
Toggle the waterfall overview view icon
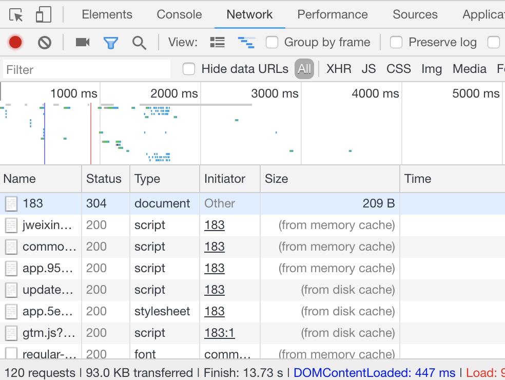pos(246,42)
